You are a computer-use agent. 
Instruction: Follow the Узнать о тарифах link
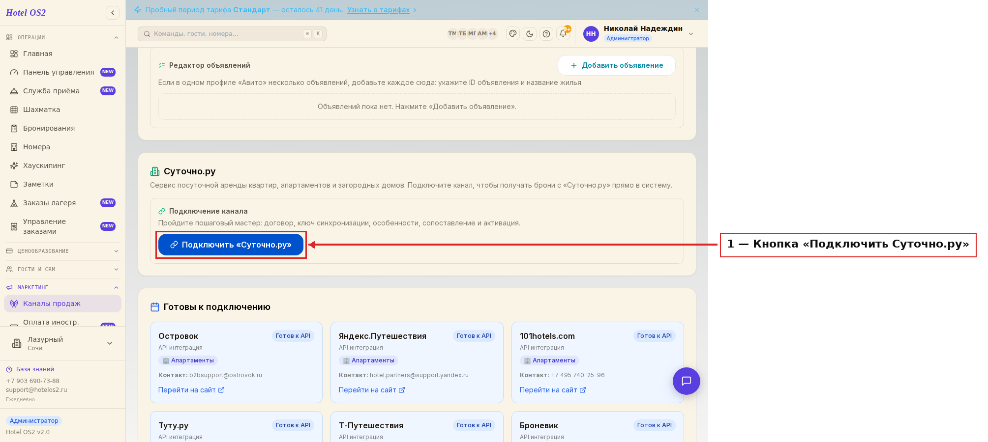[378, 10]
